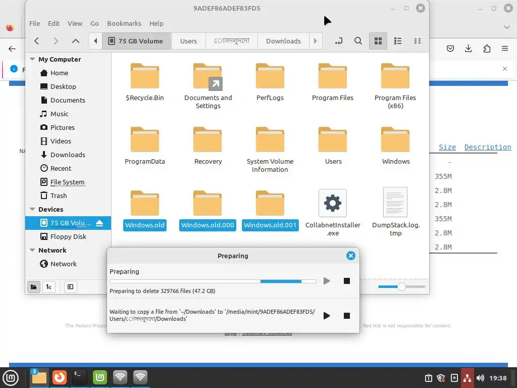This screenshot has width=517, height=388.
Task: Click Size column link in Firefox
Action: pos(447,147)
